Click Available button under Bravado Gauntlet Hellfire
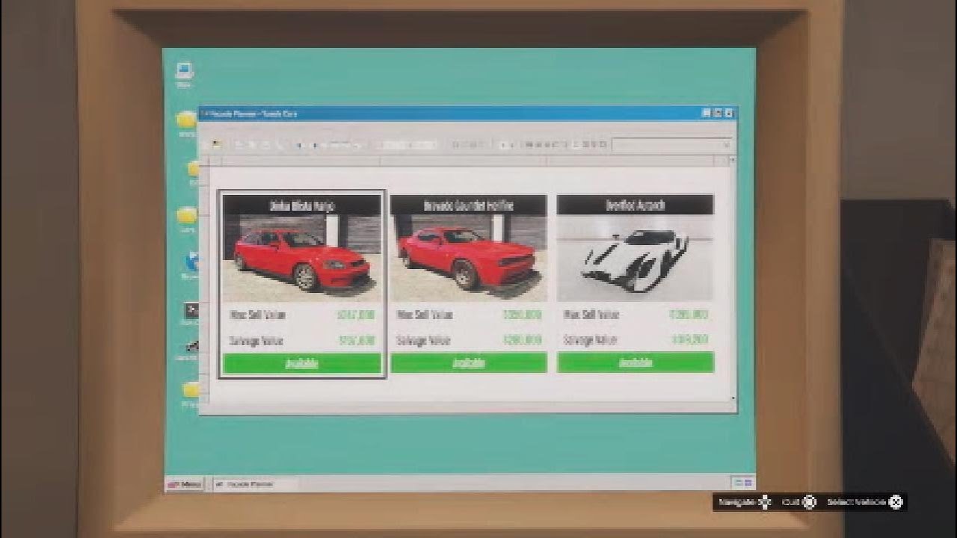 (469, 363)
